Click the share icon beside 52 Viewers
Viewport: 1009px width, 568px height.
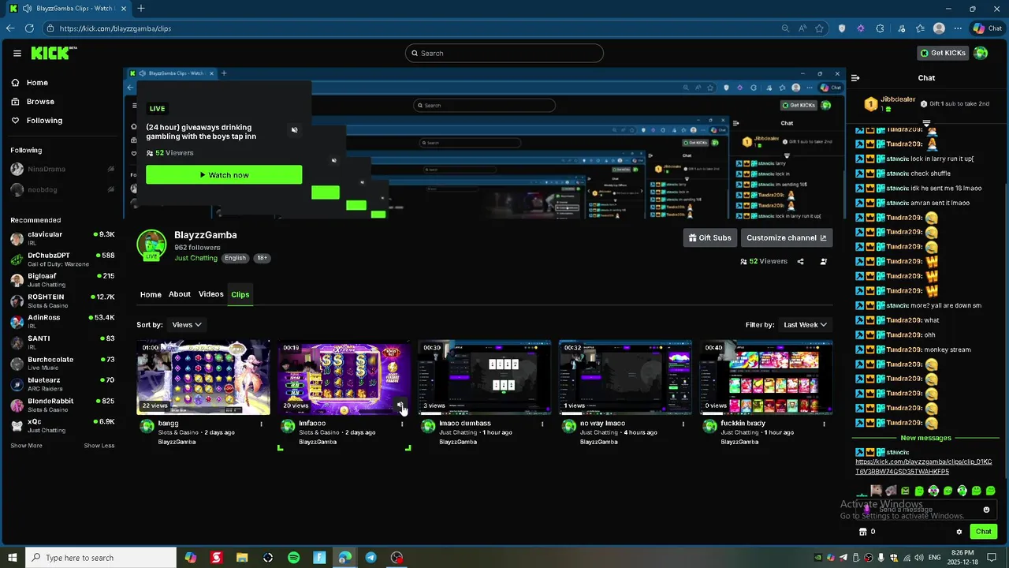800,261
